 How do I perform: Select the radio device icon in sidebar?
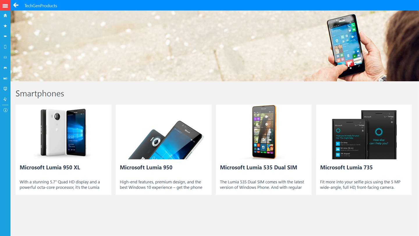pos(5,78)
